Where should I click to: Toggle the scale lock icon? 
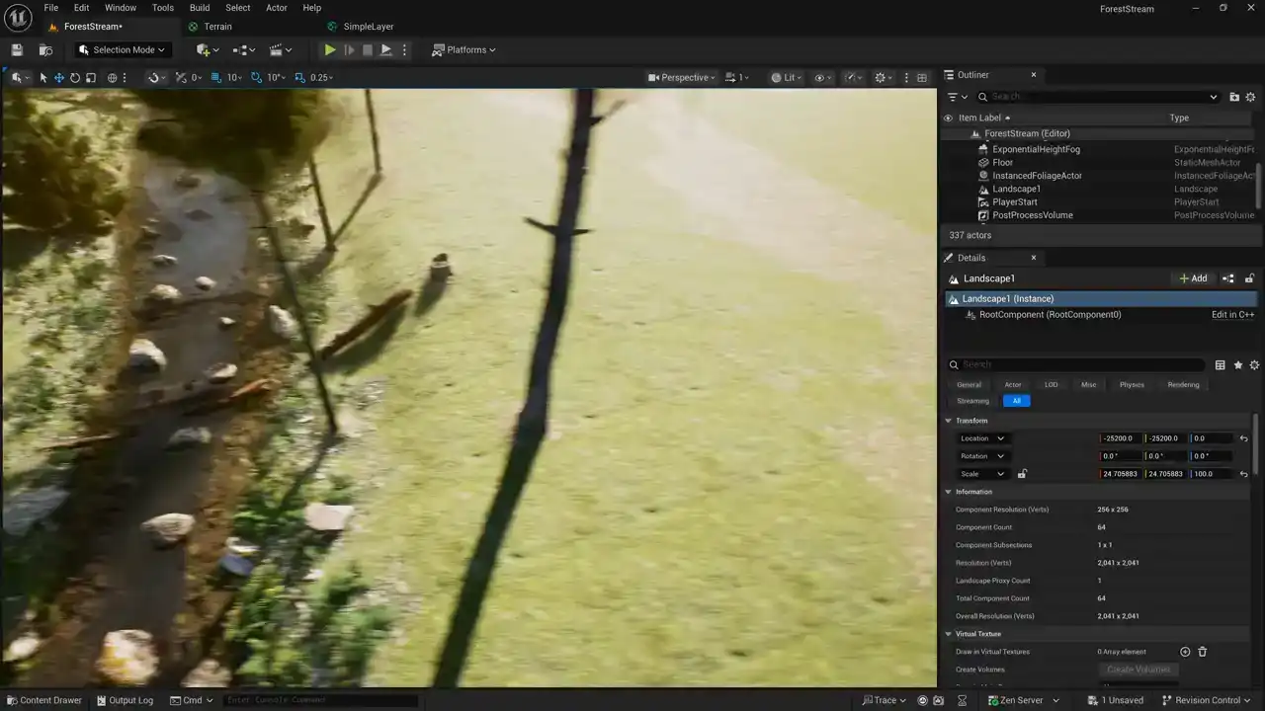click(1022, 474)
